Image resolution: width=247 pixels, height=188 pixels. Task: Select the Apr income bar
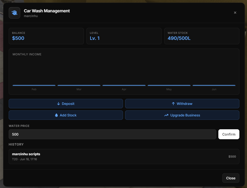(x=124, y=85)
